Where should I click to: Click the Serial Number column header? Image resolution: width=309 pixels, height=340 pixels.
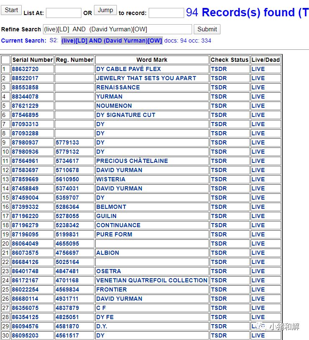point(33,60)
